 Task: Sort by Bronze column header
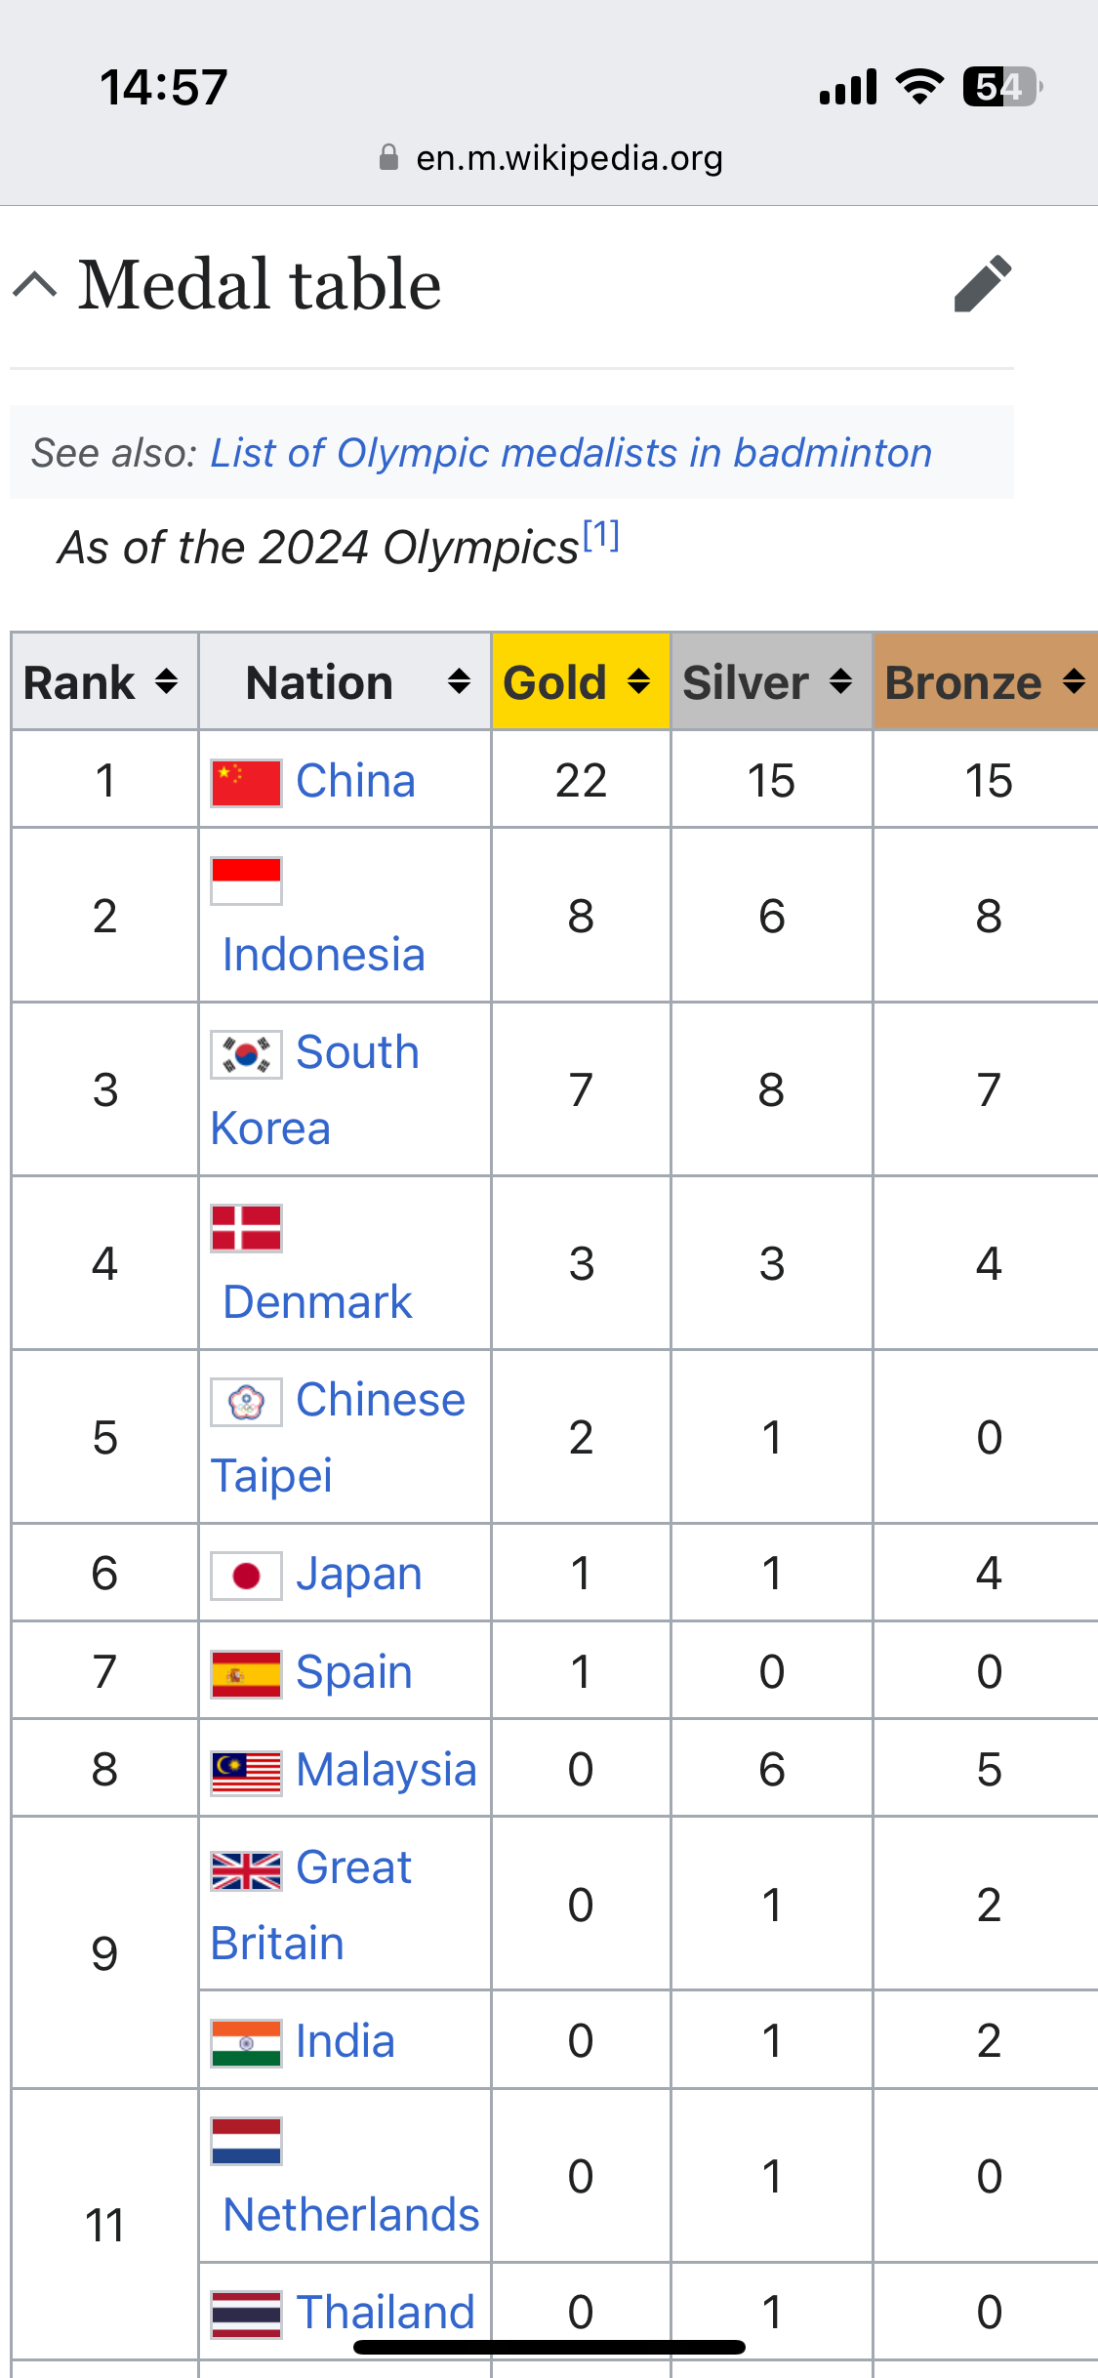pyautogui.click(x=986, y=681)
